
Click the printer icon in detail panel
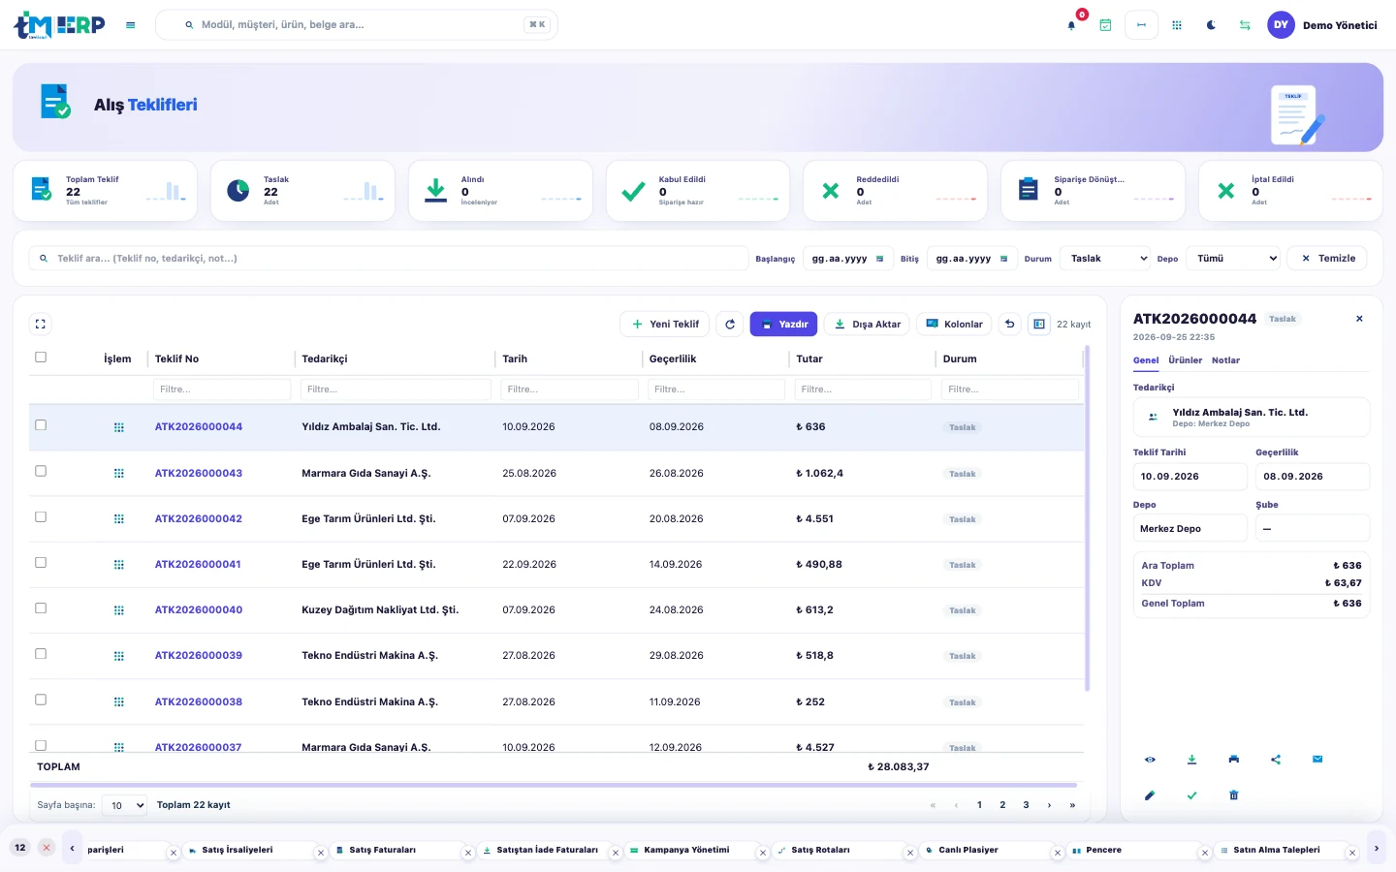1233,760
